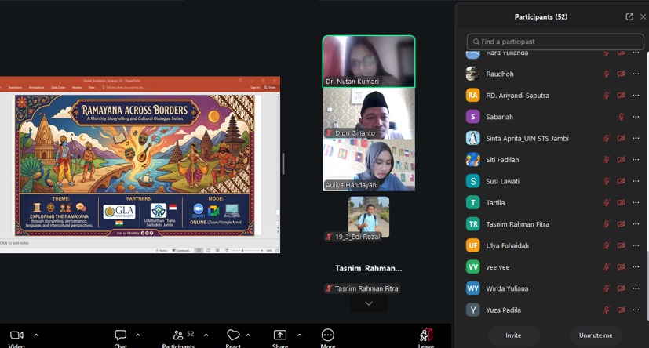This screenshot has width=649, height=348.
Task: Toggle video-off icon for Ulya Fuhaidah
Action: pos(621,245)
